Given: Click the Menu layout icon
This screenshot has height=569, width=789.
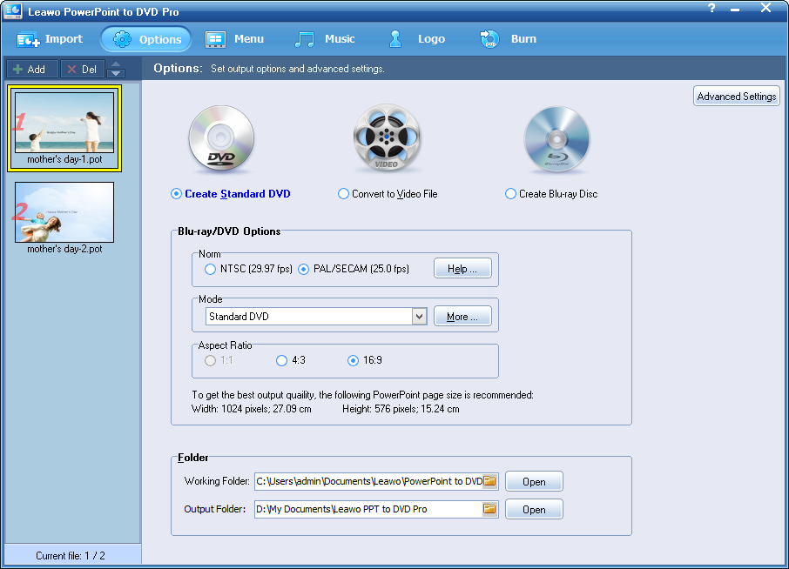Looking at the screenshot, I should pos(215,40).
